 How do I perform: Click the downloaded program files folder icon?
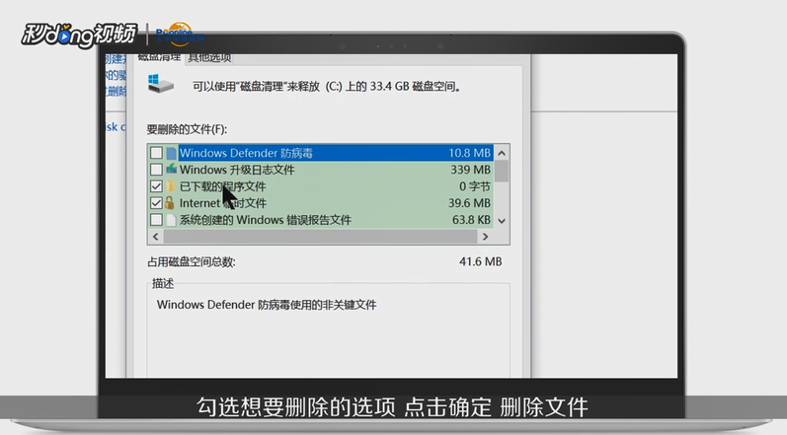pyautogui.click(x=171, y=186)
